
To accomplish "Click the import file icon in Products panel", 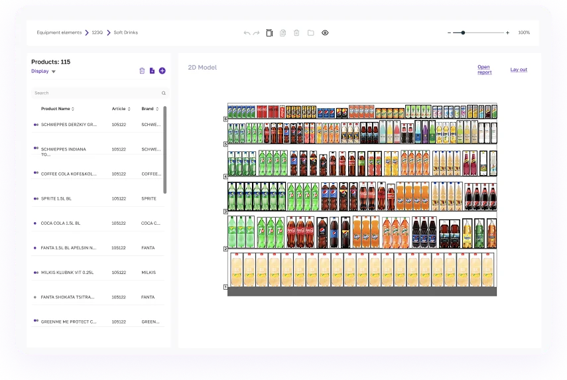I will (153, 71).
